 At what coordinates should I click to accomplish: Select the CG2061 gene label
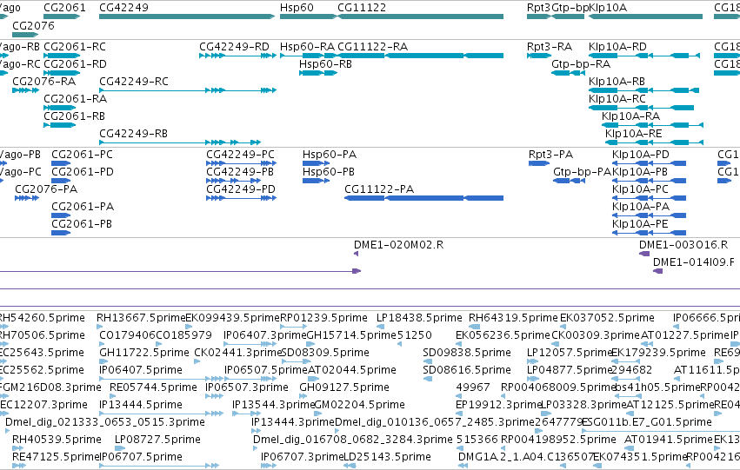[64, 8]
